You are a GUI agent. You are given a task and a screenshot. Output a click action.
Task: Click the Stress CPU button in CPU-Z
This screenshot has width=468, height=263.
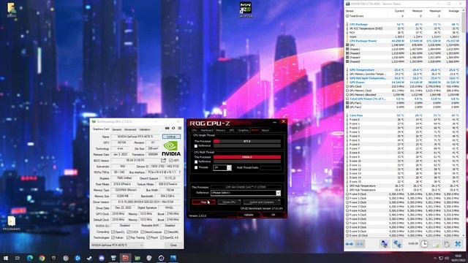tap(229, 202)
